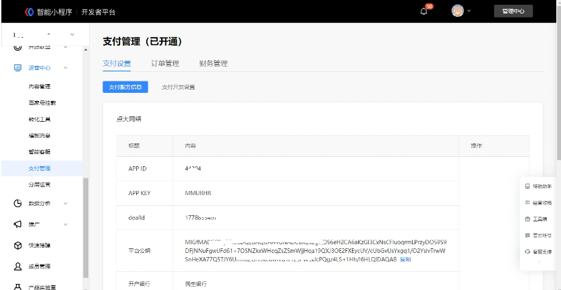
Task: Switch to the 订单管理 tab
Action: point(165,63)
